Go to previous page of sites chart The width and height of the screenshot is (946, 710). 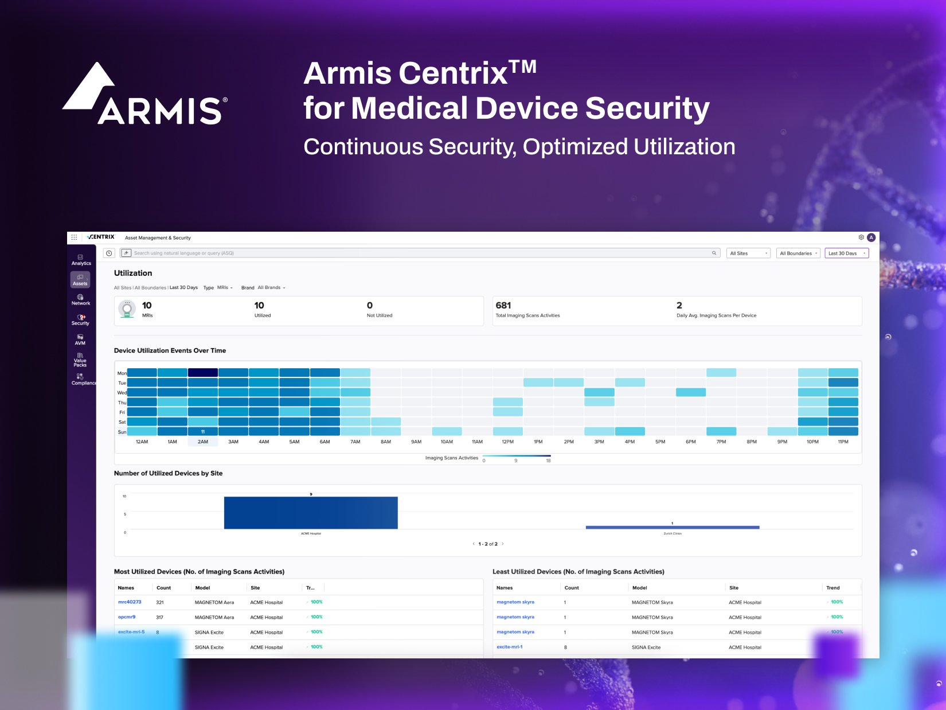coord(473,544)
